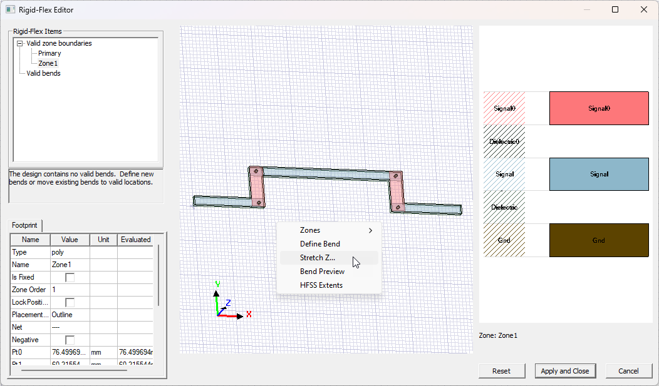Check the Negative property checkbox
Viewport: 659px width, 386px height.
pos(70,340)
